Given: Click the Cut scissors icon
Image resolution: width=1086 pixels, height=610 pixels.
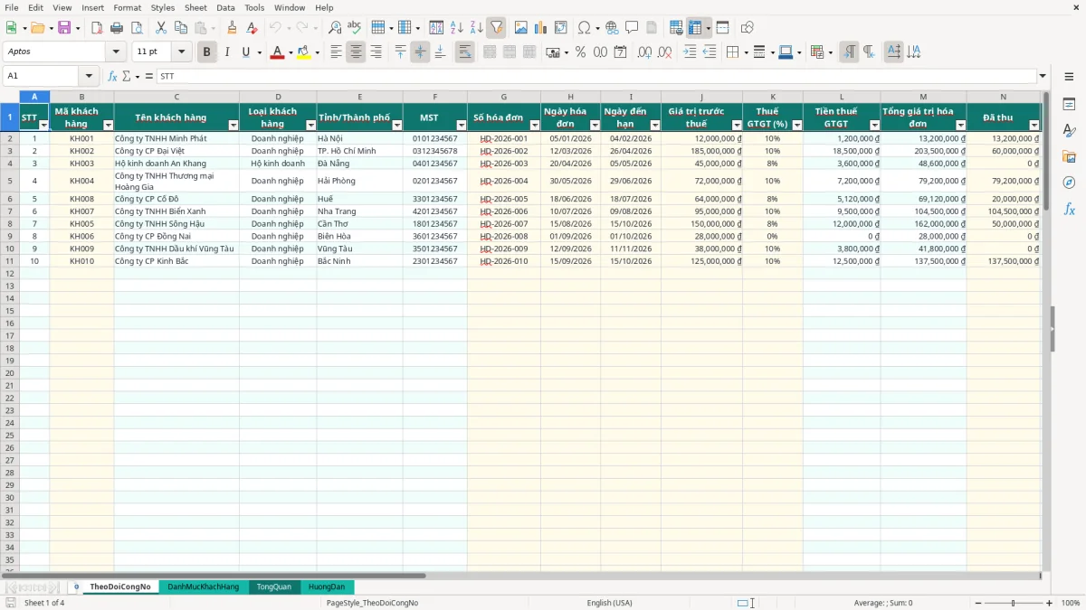Looking at the screenshot, I should point(161,28).
